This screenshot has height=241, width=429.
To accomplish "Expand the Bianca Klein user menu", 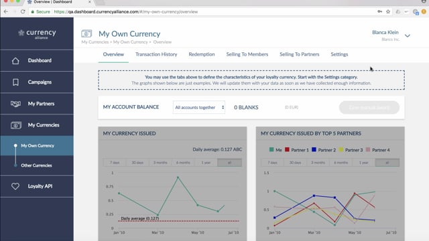I will point(408,35).
